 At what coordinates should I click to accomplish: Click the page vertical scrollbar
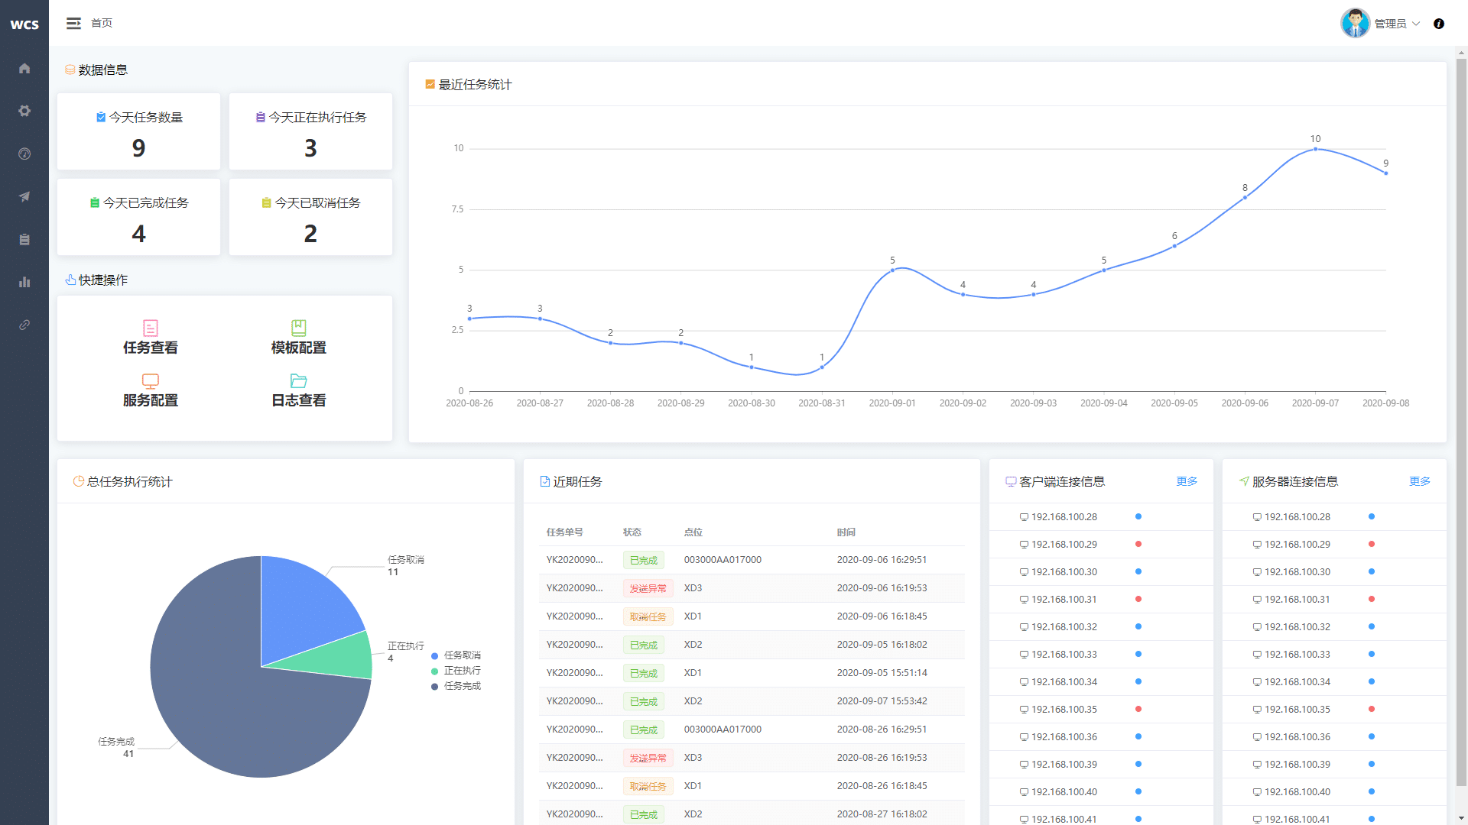(x=1461, y=420)
